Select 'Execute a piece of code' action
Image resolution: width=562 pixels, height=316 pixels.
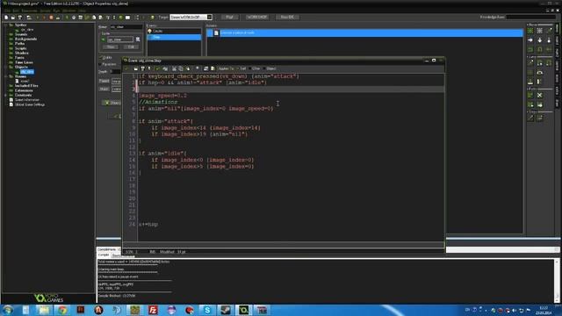pos(365,32)
